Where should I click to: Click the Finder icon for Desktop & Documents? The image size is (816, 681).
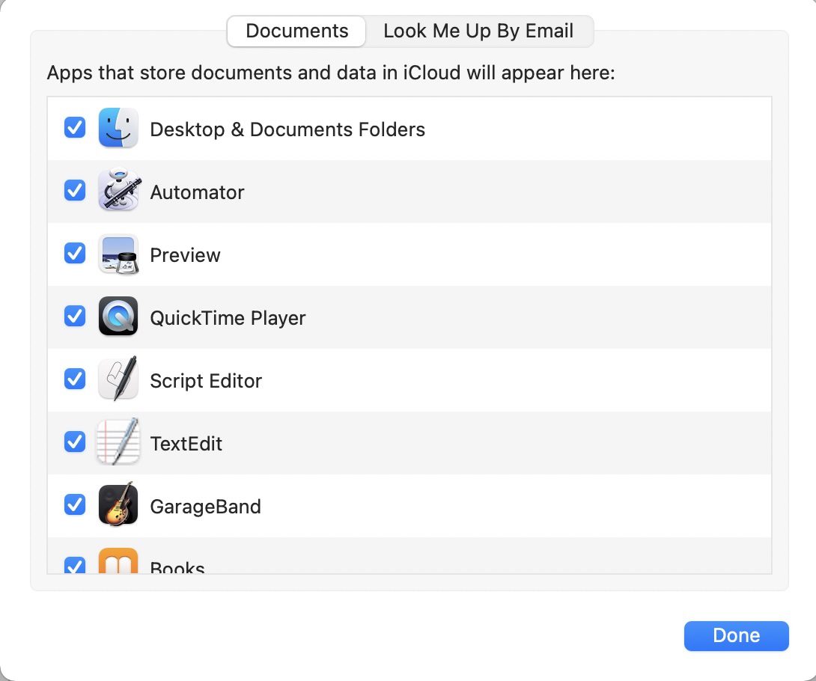click(118, 129)
